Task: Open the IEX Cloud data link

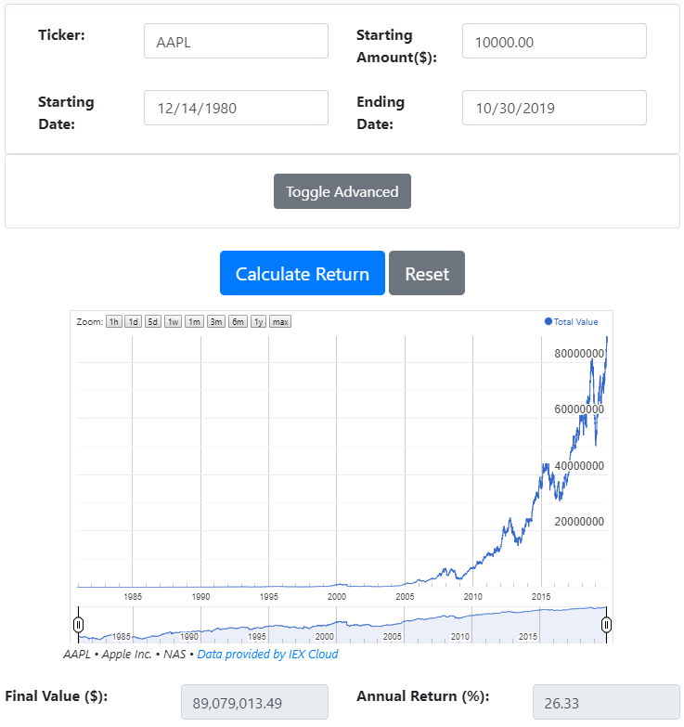Action: click(267, 655)
